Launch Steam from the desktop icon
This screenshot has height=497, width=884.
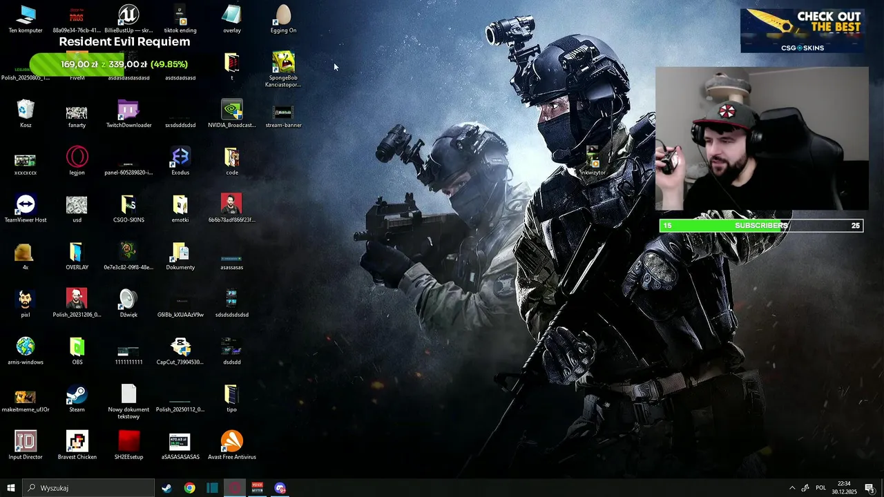pos(77,398)
